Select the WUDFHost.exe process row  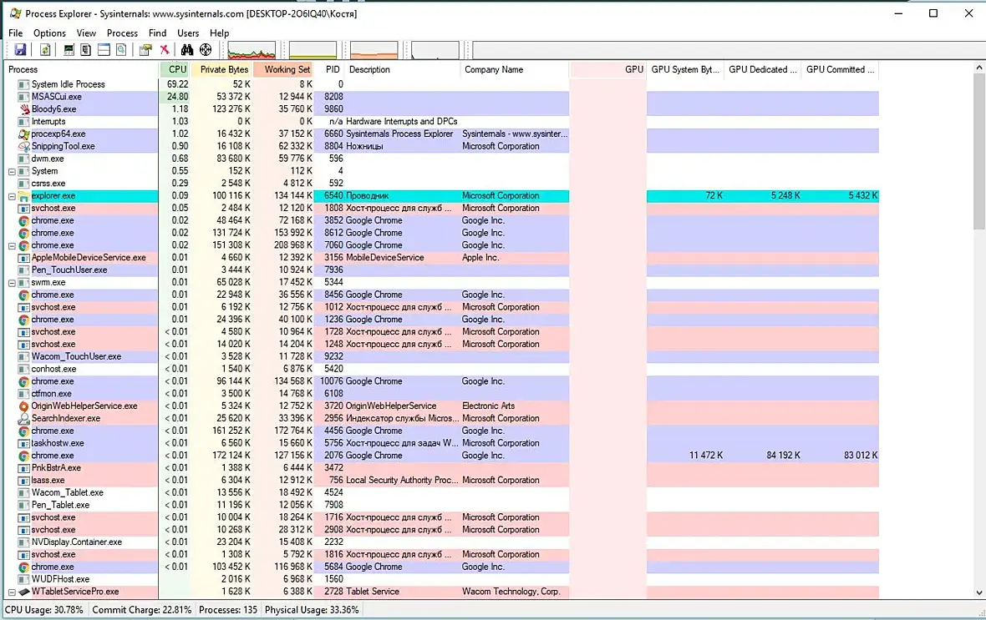442,579
